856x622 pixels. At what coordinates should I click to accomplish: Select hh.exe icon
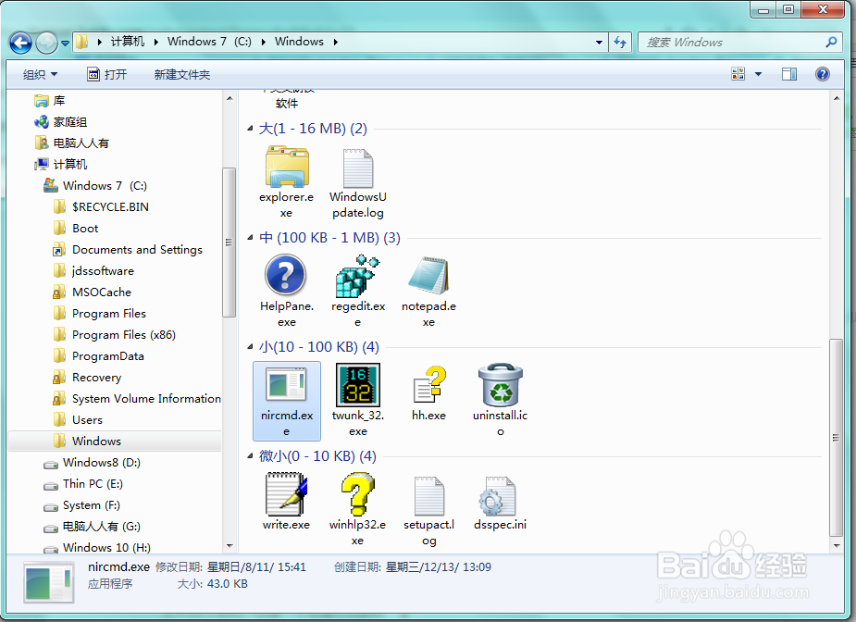click(429, 384)
